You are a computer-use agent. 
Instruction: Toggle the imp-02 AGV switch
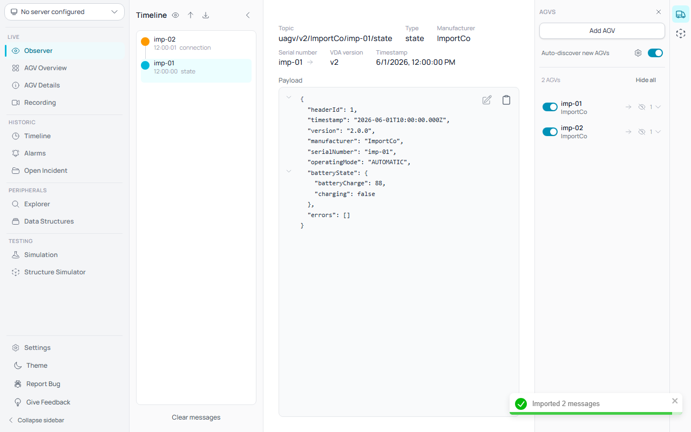pos(550,132)
